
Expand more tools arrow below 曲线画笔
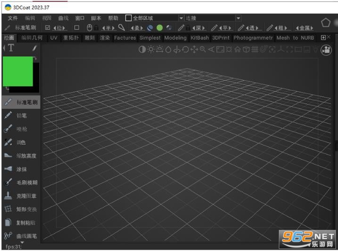pos(22,243)
